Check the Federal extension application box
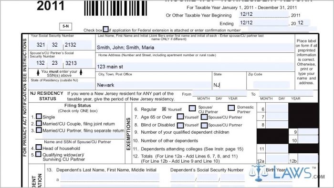Screen dimensions: 334x188 (105, 29)
